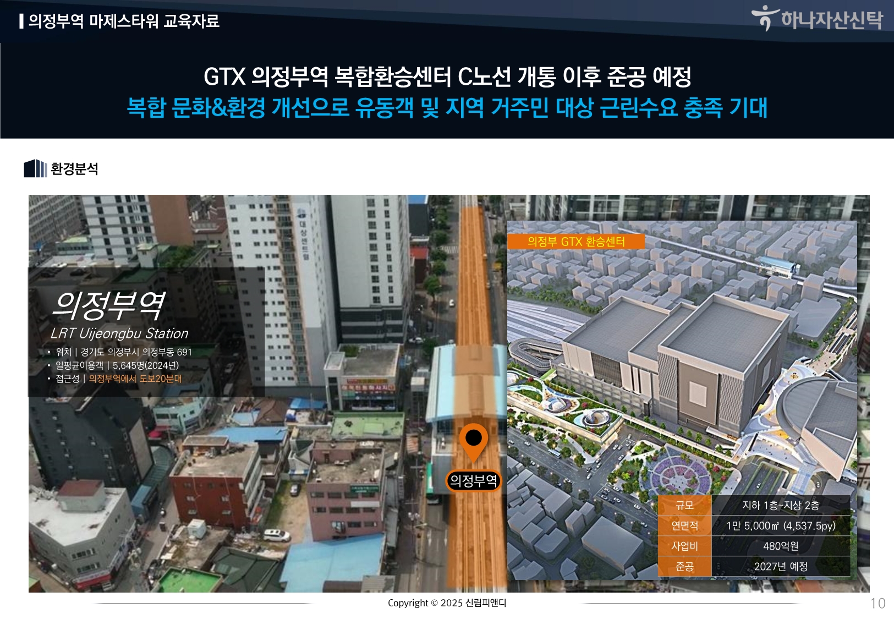Select the LRT Uijeongbu Station text

click(x=119, y=333)
